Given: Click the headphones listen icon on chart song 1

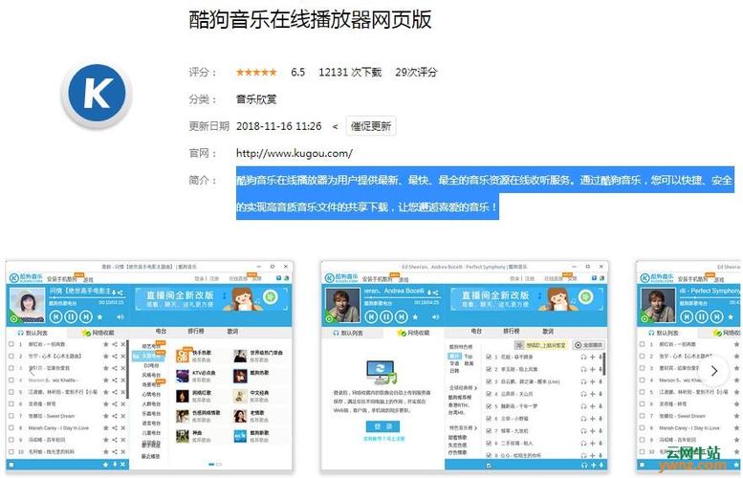Looking at the screenshot, I should pyautogui.click(x=583, y=358).
